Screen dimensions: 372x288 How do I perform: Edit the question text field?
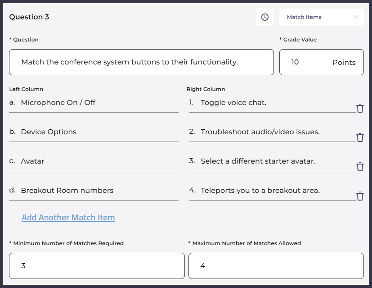point(141,62)
